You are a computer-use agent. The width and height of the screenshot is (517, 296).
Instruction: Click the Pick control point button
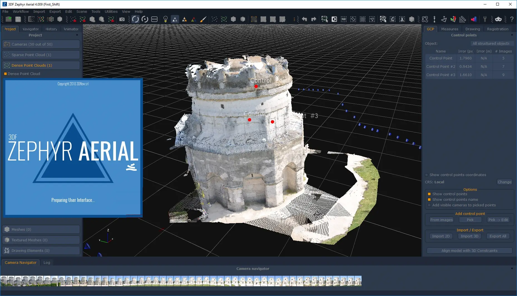point(470,220)
